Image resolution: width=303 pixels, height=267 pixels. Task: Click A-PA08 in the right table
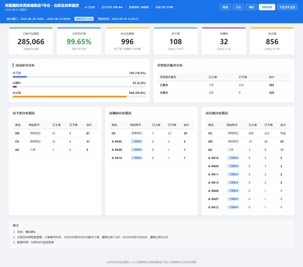pyautogui.click(x=213, y=166)
